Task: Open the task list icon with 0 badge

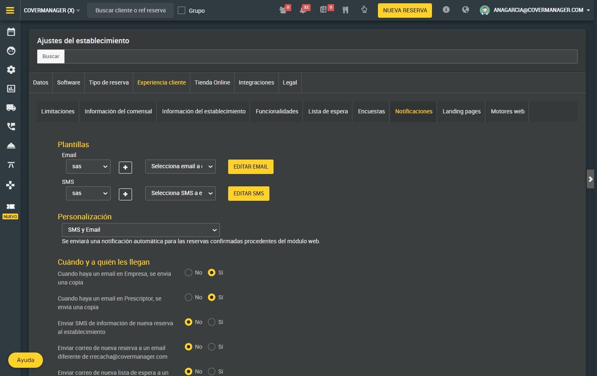Action: 323,9
